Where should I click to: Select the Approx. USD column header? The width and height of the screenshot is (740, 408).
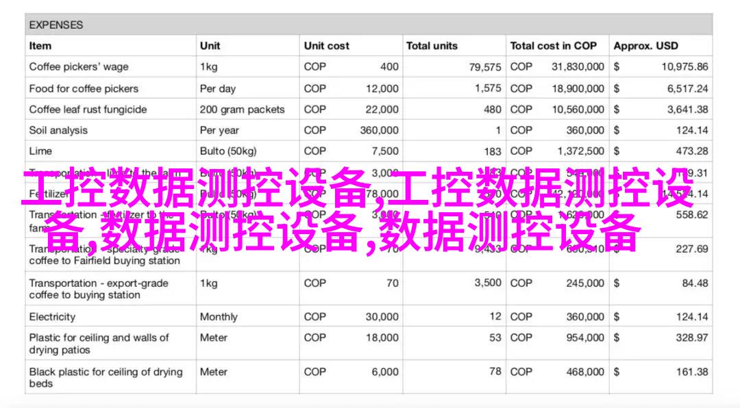[645, 46]
